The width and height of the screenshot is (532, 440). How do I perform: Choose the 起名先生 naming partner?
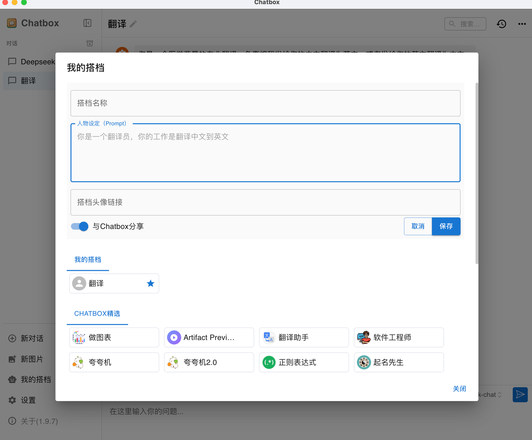(x=399, y=362)
